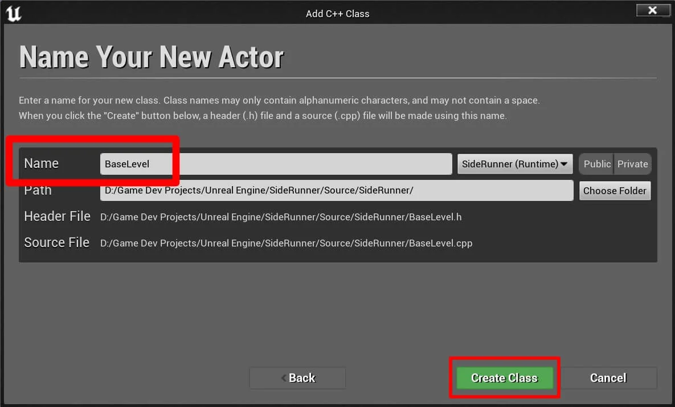
Task: Click the Name label
Action: click(x=41, y=164)
